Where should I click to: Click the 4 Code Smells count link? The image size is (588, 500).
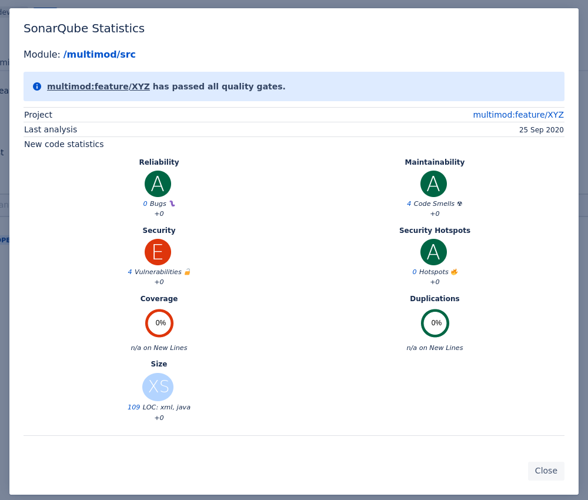(409, 204)
